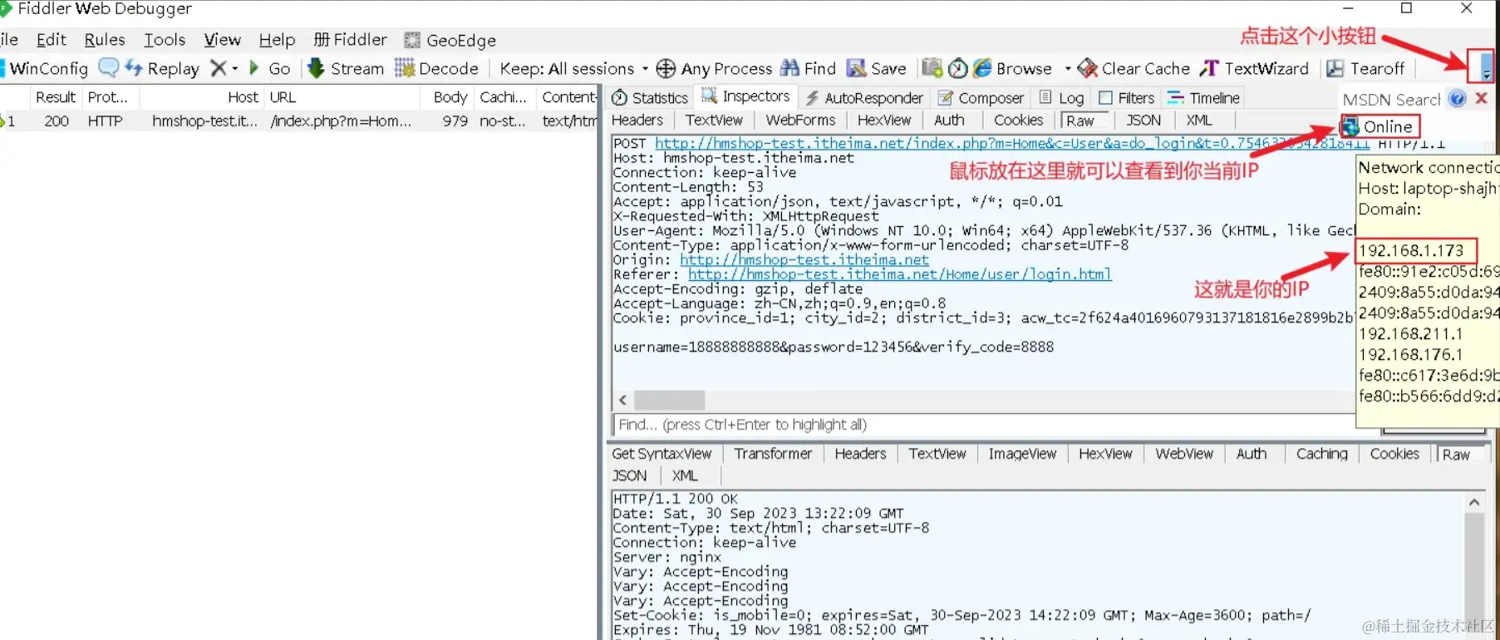The width and height of the screenshot is (1500, 640).
Task: Switch to the Timeline tab
Action: tap(1203, 97)
